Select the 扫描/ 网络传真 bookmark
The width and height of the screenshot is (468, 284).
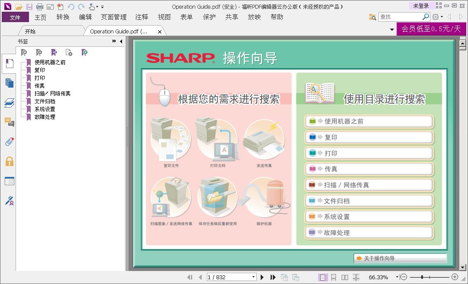click(52, 94)
